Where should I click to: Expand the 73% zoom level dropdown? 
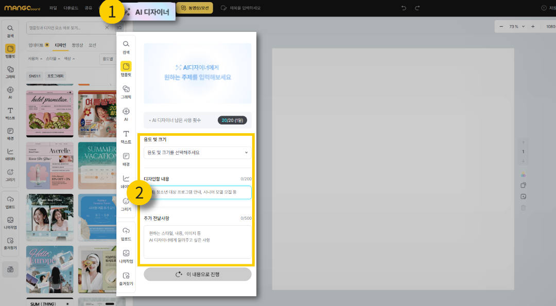click(x=517, y=26)
